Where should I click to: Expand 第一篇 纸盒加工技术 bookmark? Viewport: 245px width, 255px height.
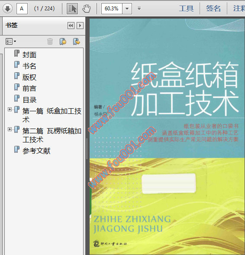click(x=10, y=109)
